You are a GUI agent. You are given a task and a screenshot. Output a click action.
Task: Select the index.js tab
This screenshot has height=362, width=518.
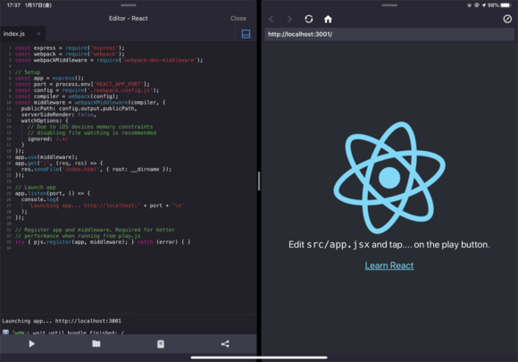[22, 34]
